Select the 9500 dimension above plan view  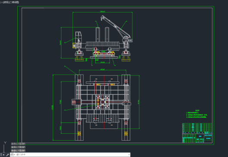point(103,69)
